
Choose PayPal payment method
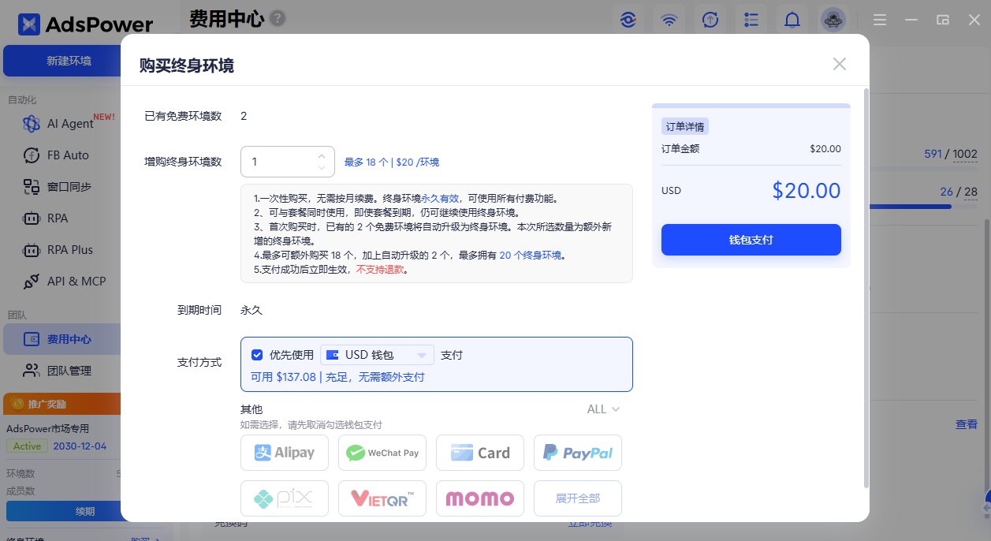pos(578,453)
